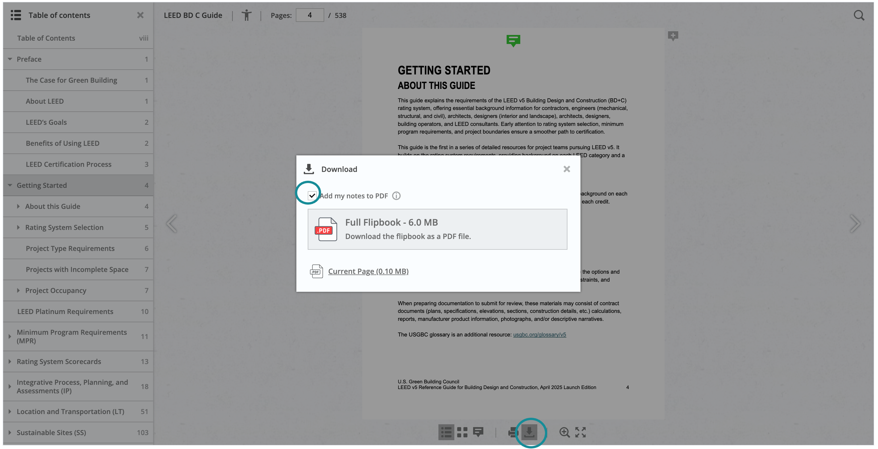Go to Benefits of Using LEED

point(78,143)
